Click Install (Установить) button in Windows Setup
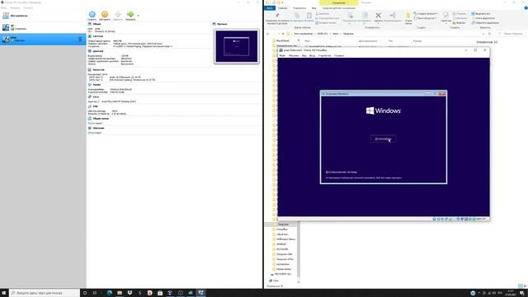Image resolution: width=528 pixels, height=297 pixels. tap(383, 139)
